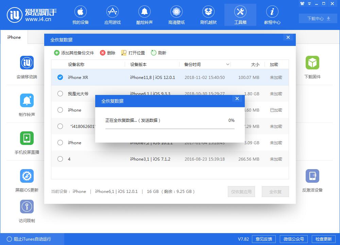
Task: Click the 检查更新 update button
Action: tap(324, 239)
